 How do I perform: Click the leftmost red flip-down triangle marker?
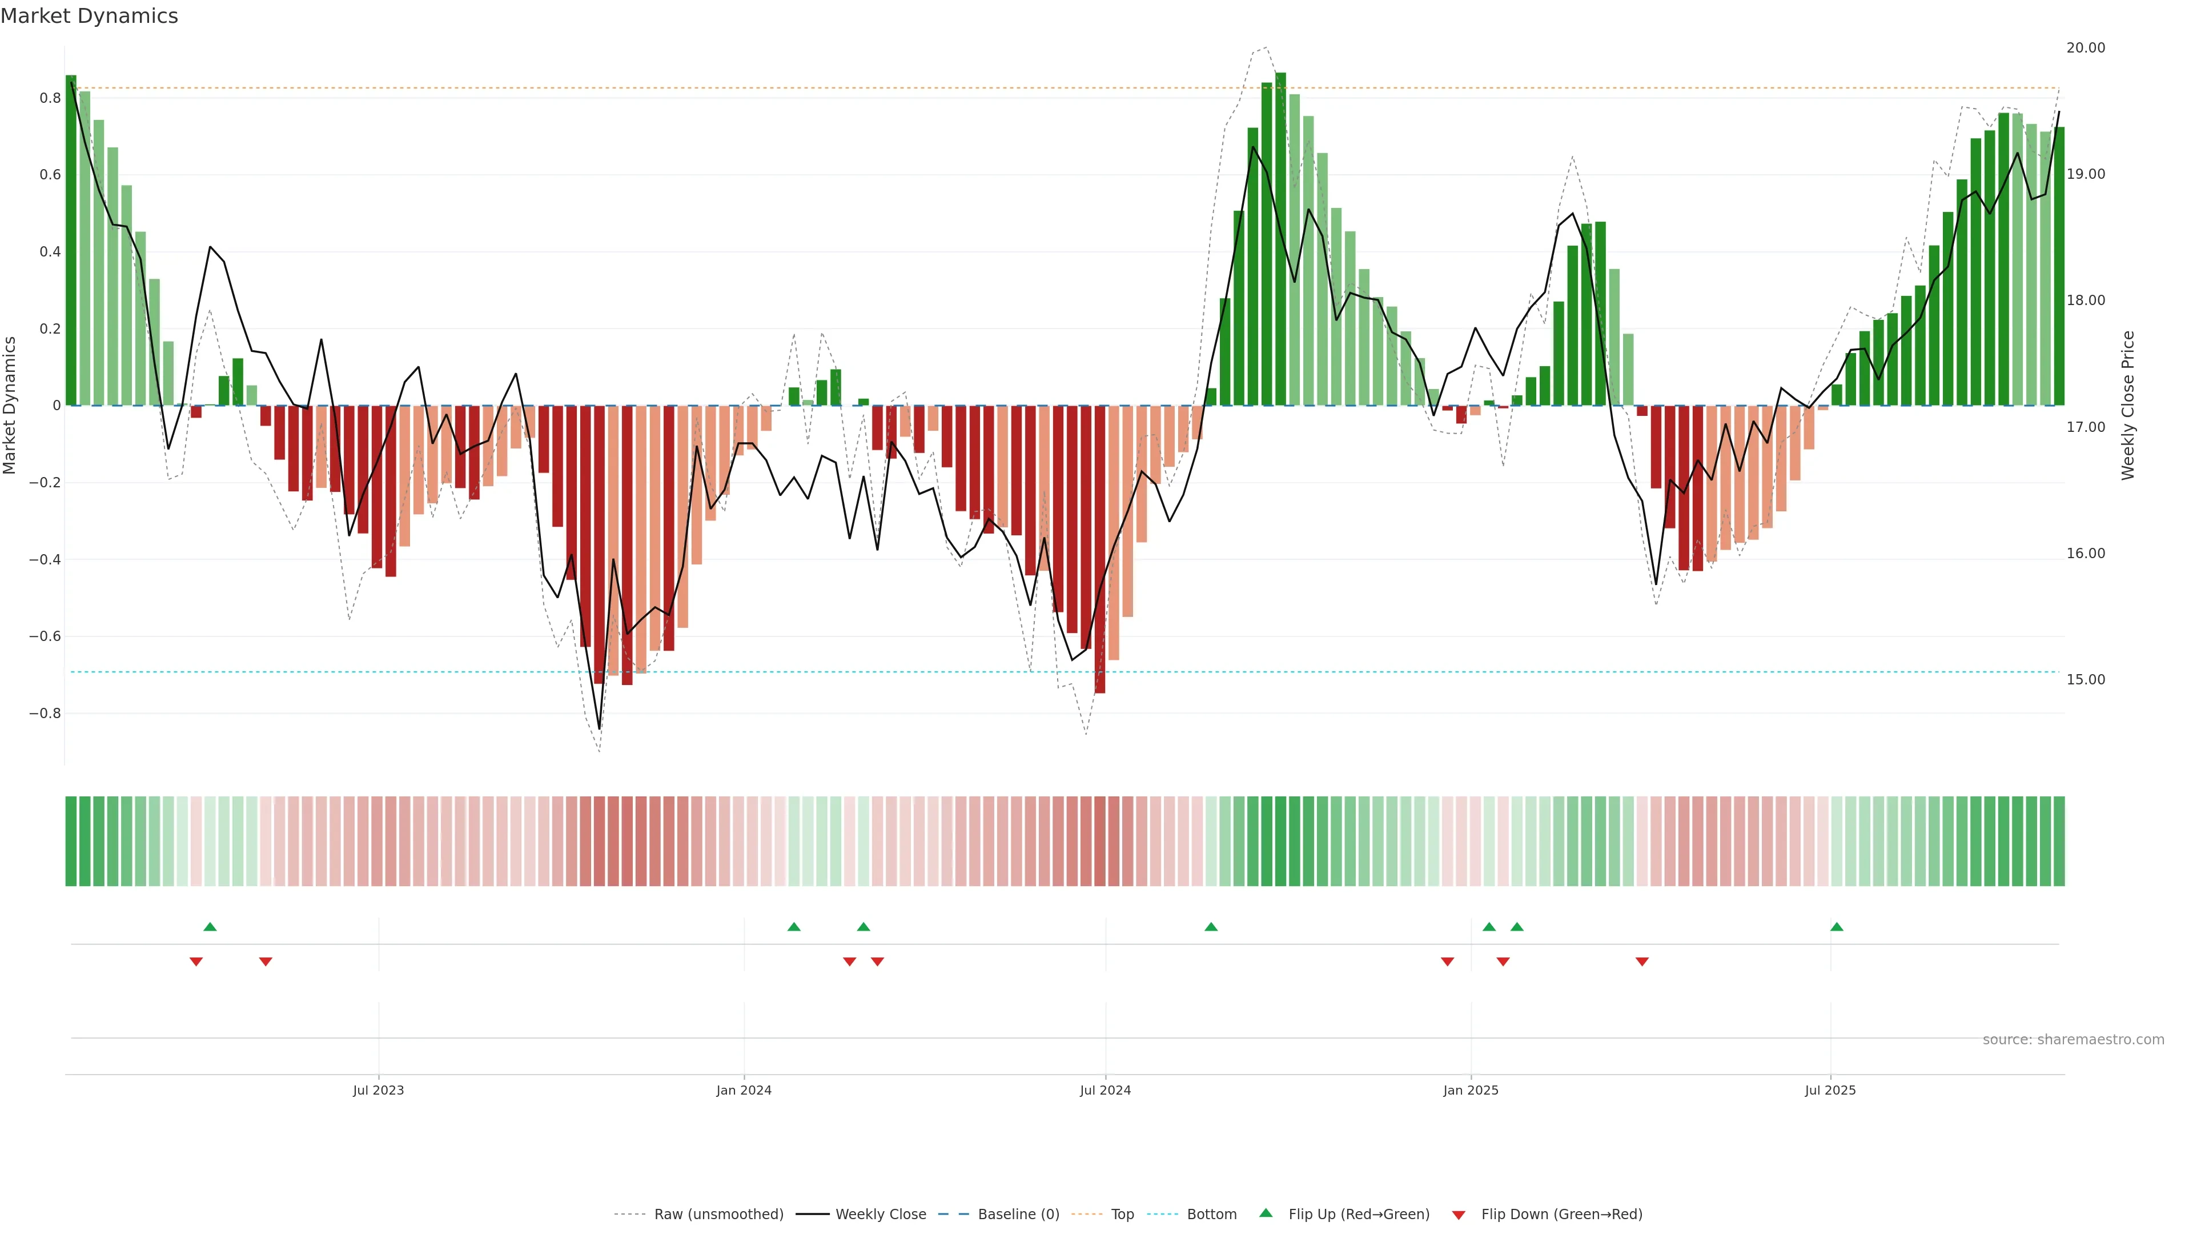tap(196, 961)
